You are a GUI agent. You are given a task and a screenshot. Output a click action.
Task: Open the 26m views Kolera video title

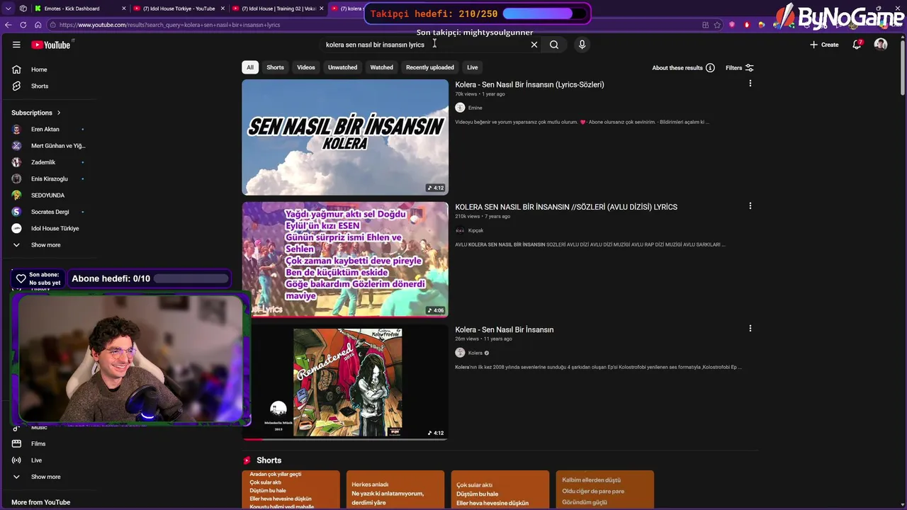point(504,329)
